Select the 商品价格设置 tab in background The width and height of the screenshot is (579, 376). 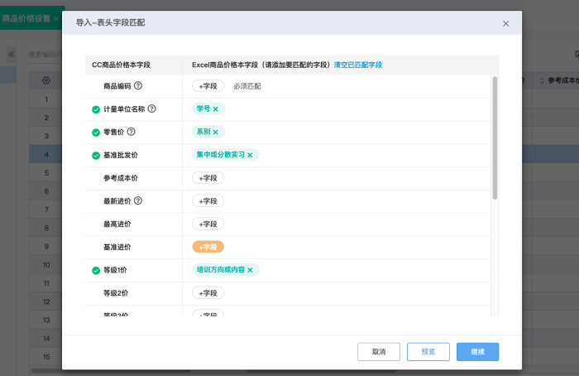(26, 18)
